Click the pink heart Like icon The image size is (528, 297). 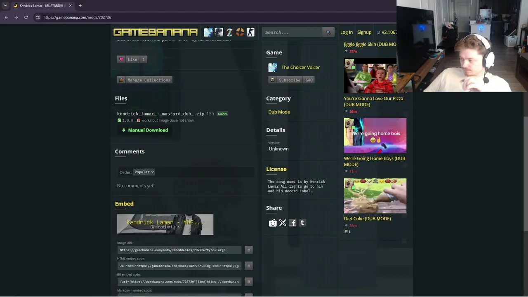tap(121, 59)
